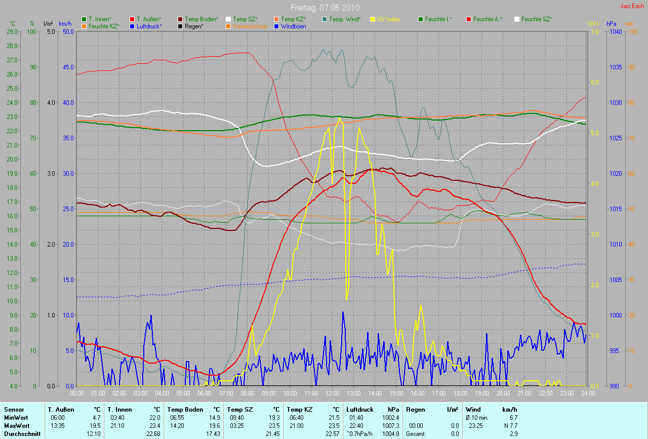
Task: Select the 'MinWert' row label
Action: 16,418
